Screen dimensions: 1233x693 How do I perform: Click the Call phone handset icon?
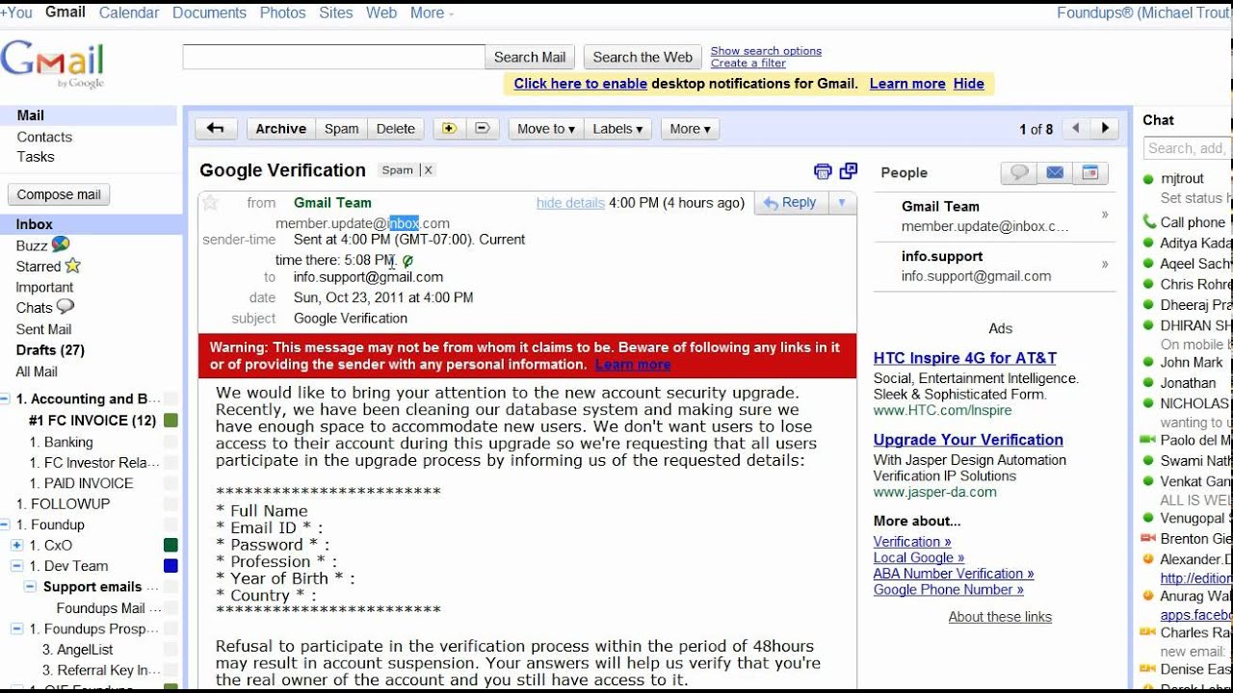click(1148, 221)
